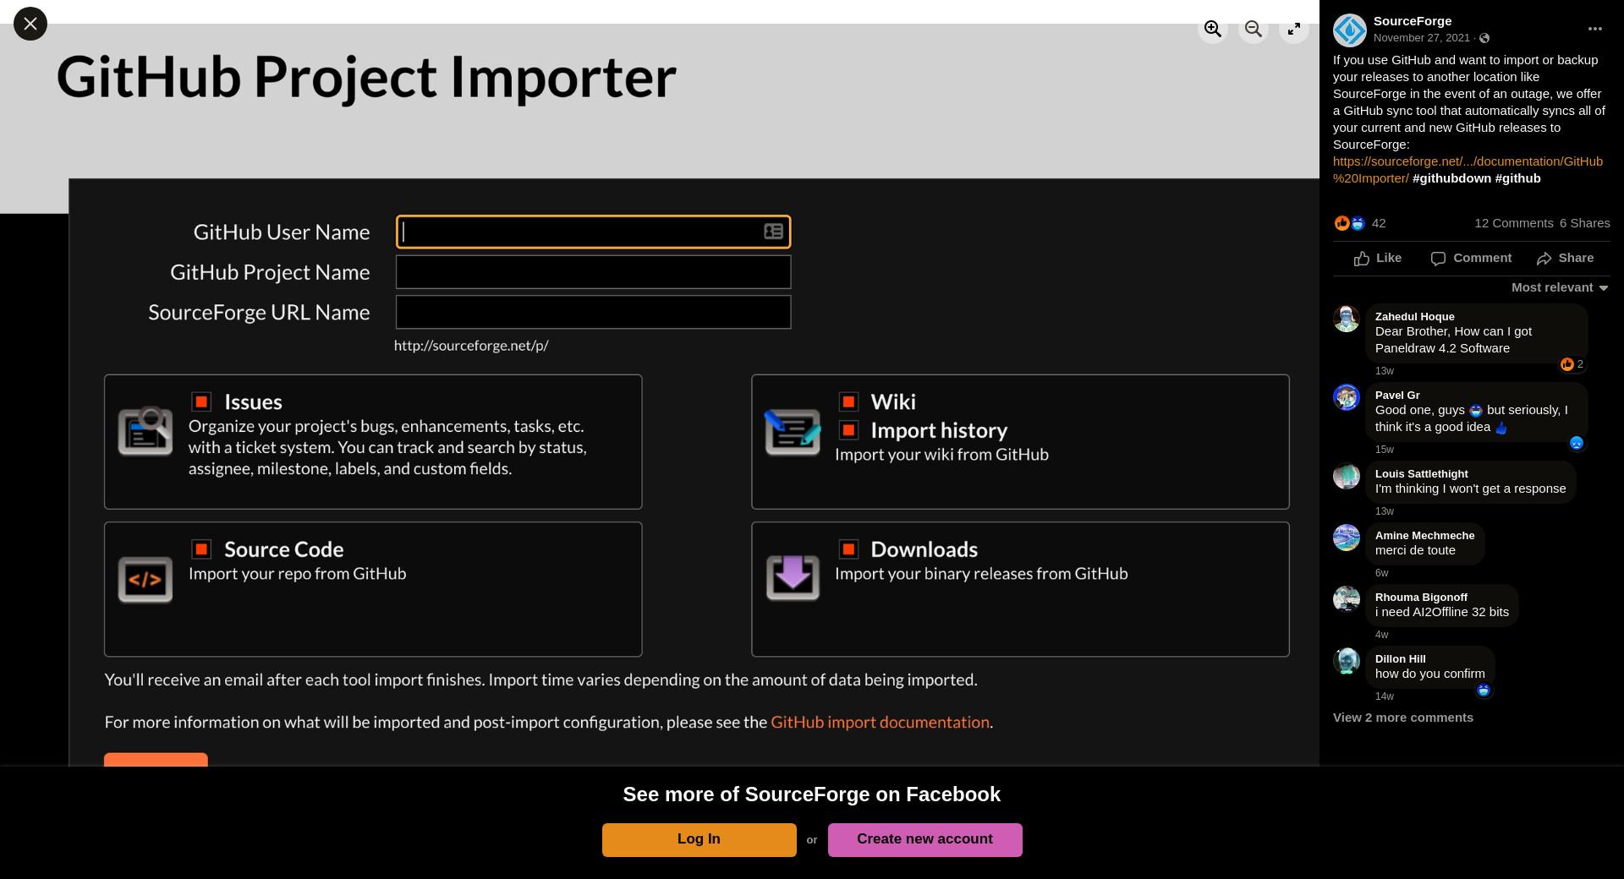Screen dimensions: 1624x879
Task: Click the Like button
Action: click(1378, 259)
